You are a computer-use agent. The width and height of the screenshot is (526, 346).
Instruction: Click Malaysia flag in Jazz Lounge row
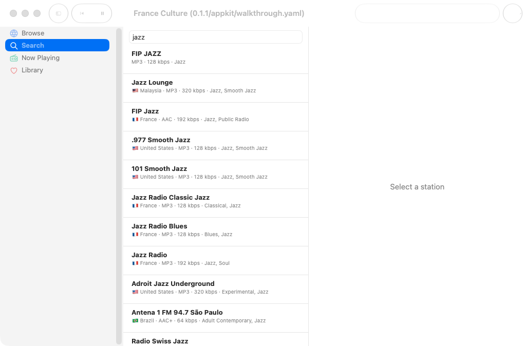135,90
